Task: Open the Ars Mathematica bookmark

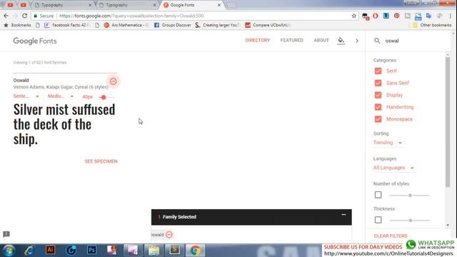Action: pyautogui.click(x=126, y=25)
